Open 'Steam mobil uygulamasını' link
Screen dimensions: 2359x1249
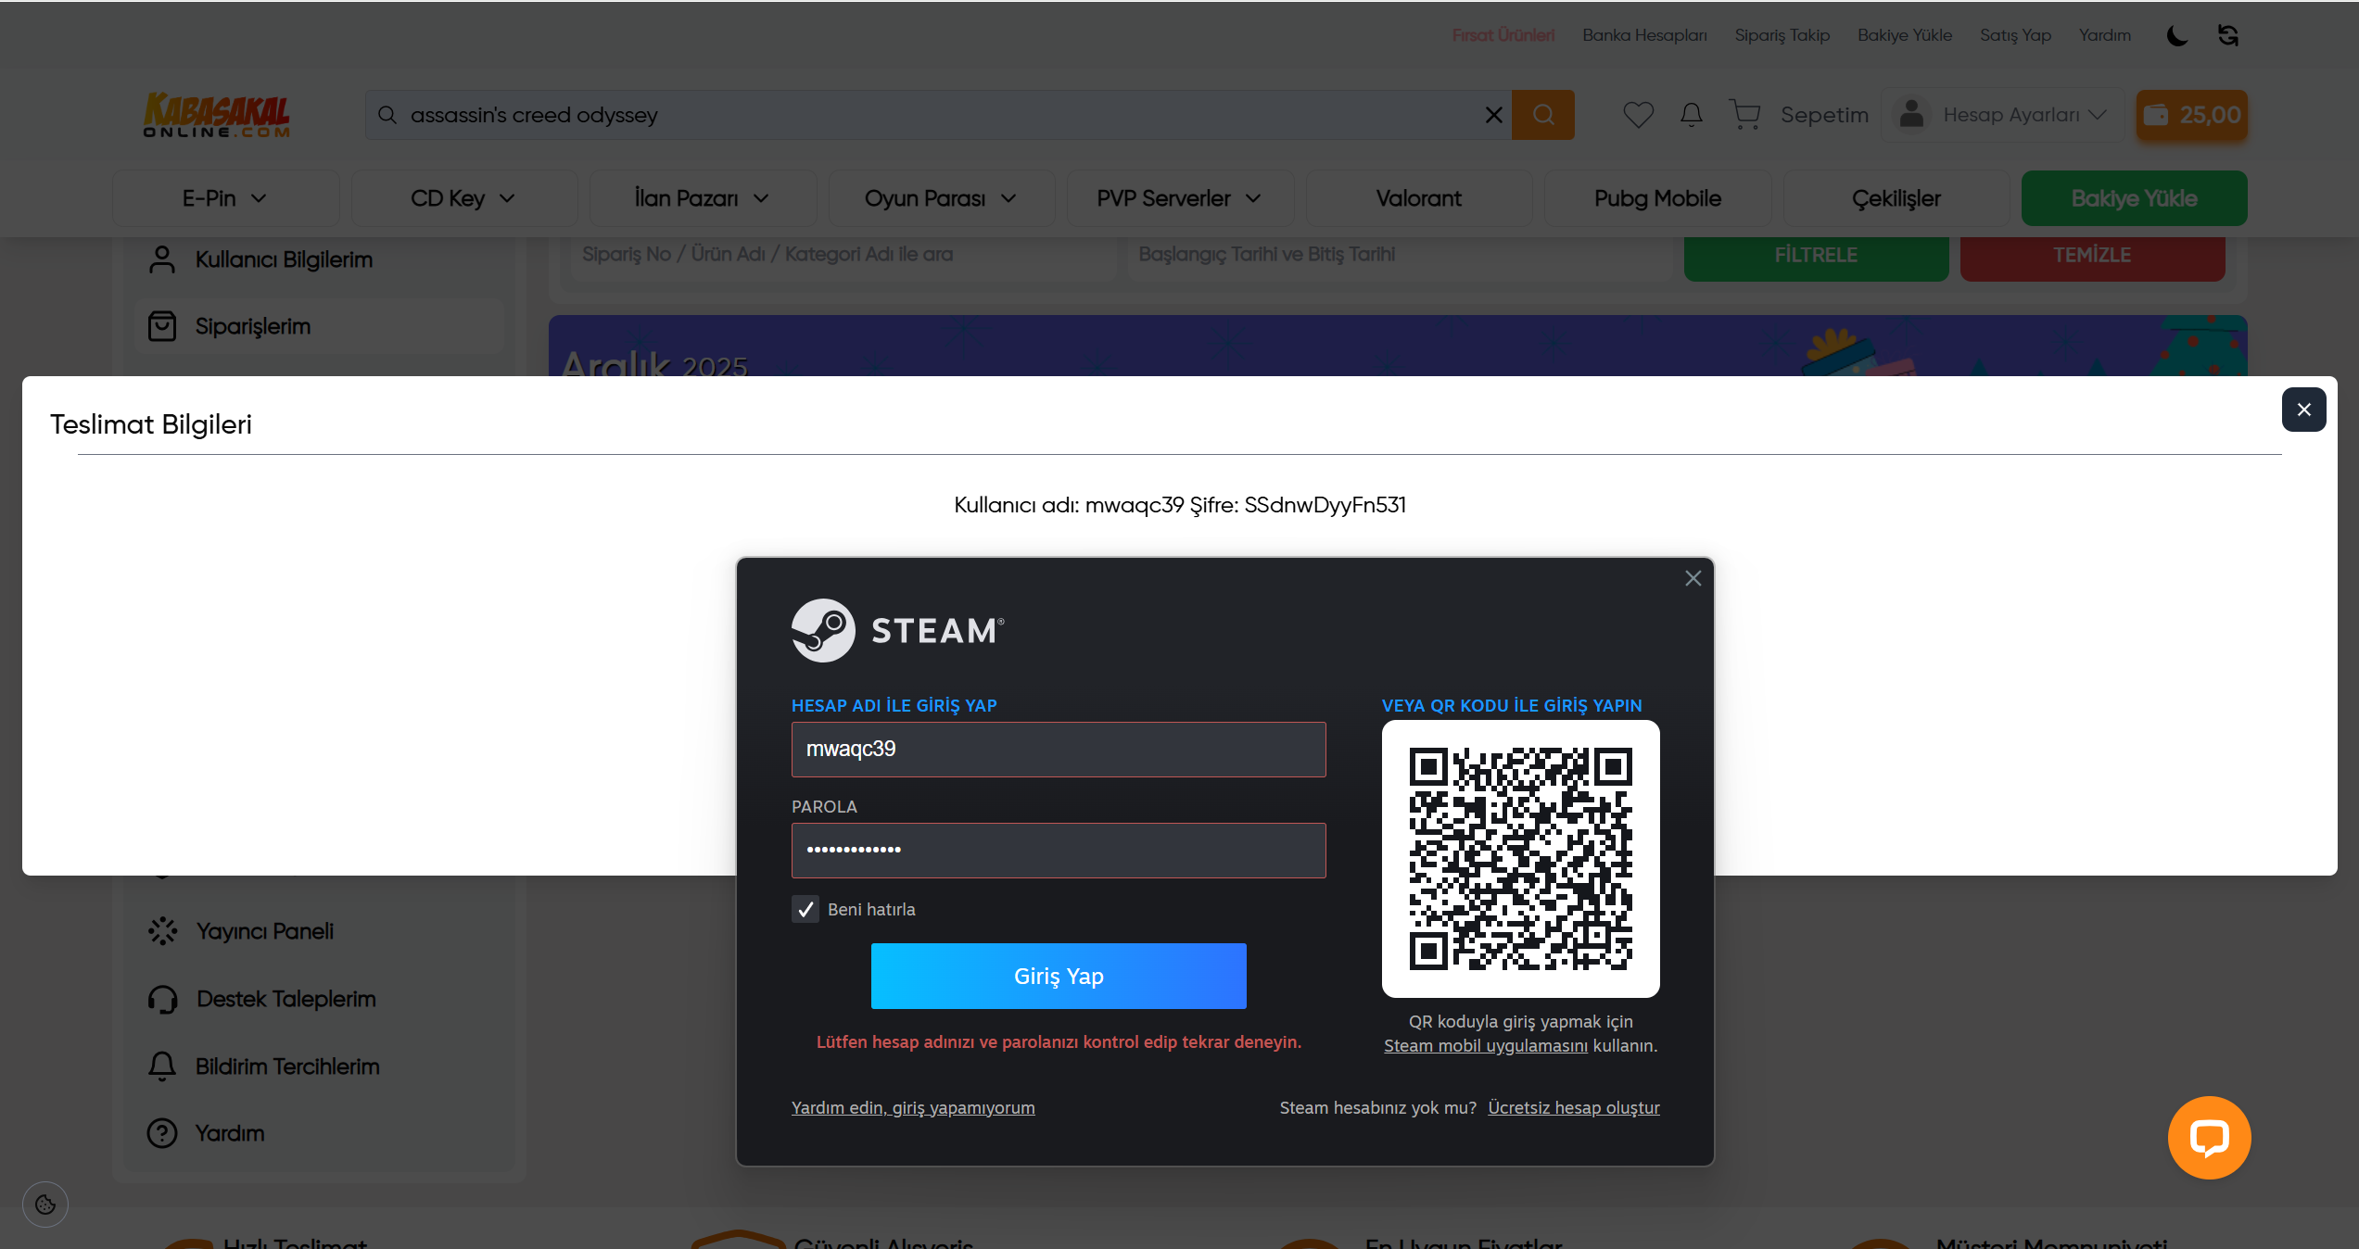[x=1486, y=1046]
